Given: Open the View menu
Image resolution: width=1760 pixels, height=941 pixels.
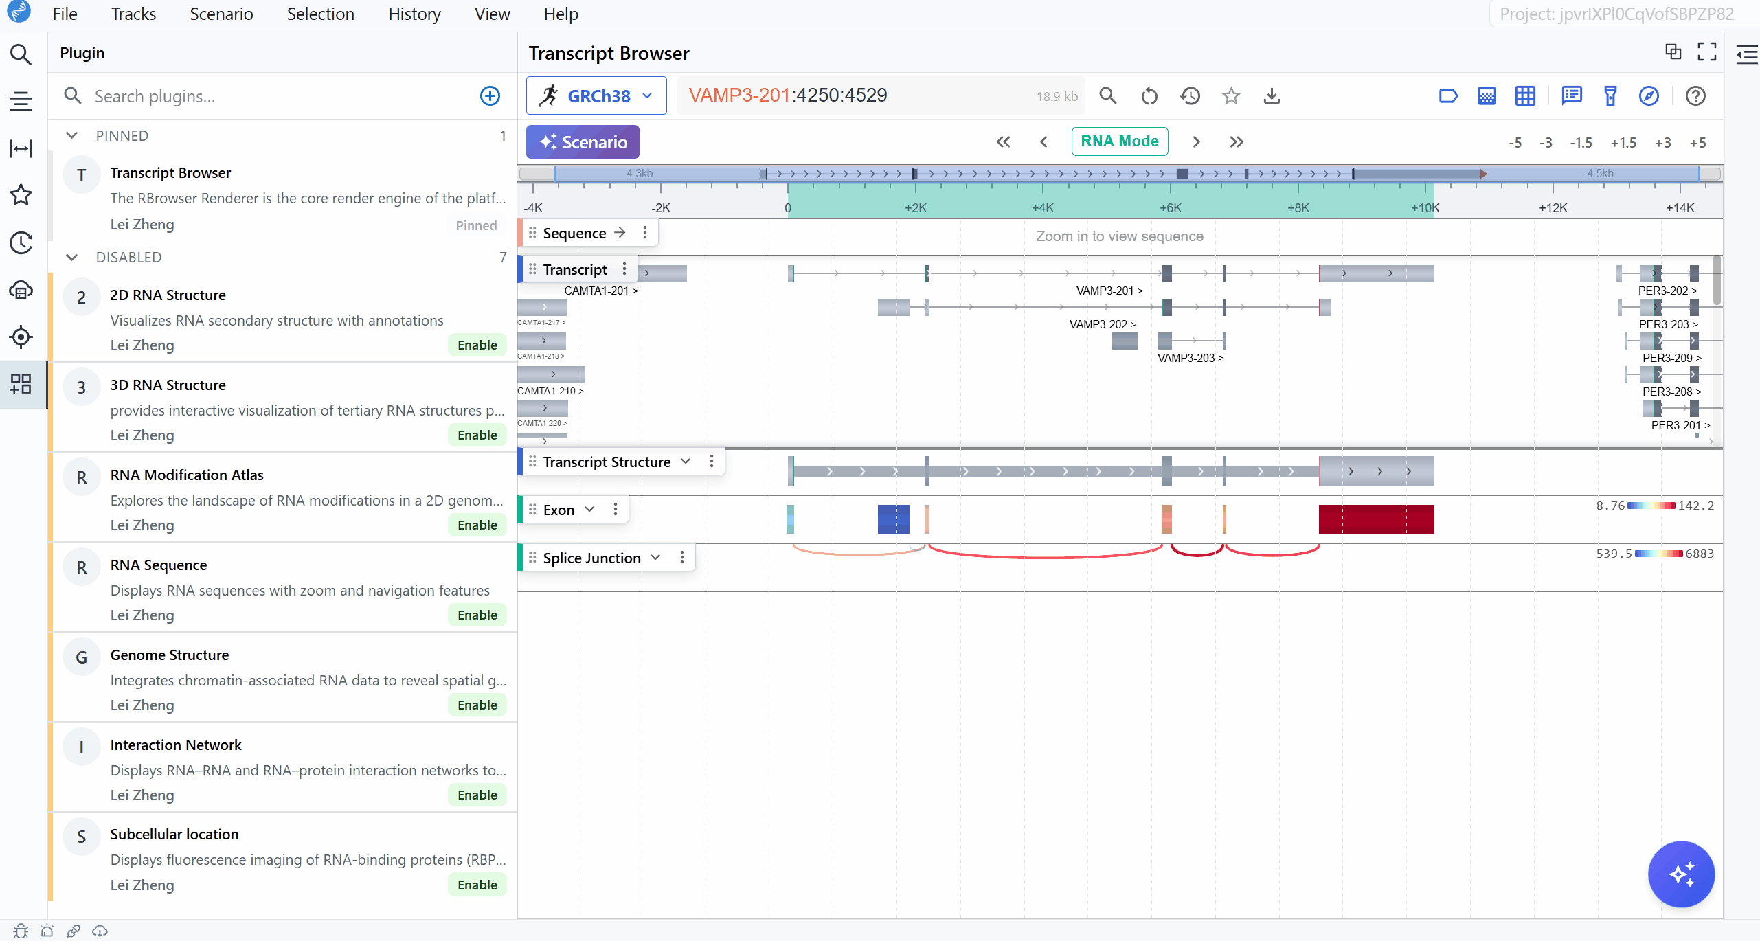Looking at the screenshot, I should click(493, 14).
